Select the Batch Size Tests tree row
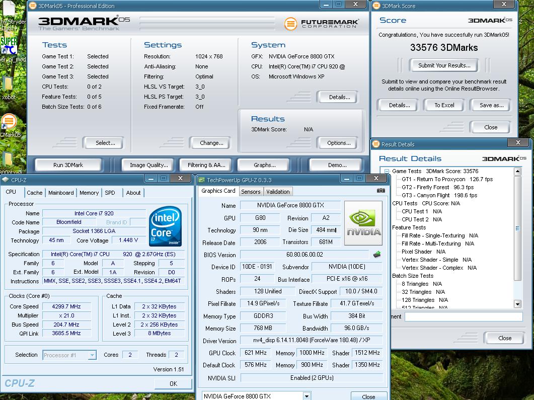The image size is (534, 400). click(412, 276)
